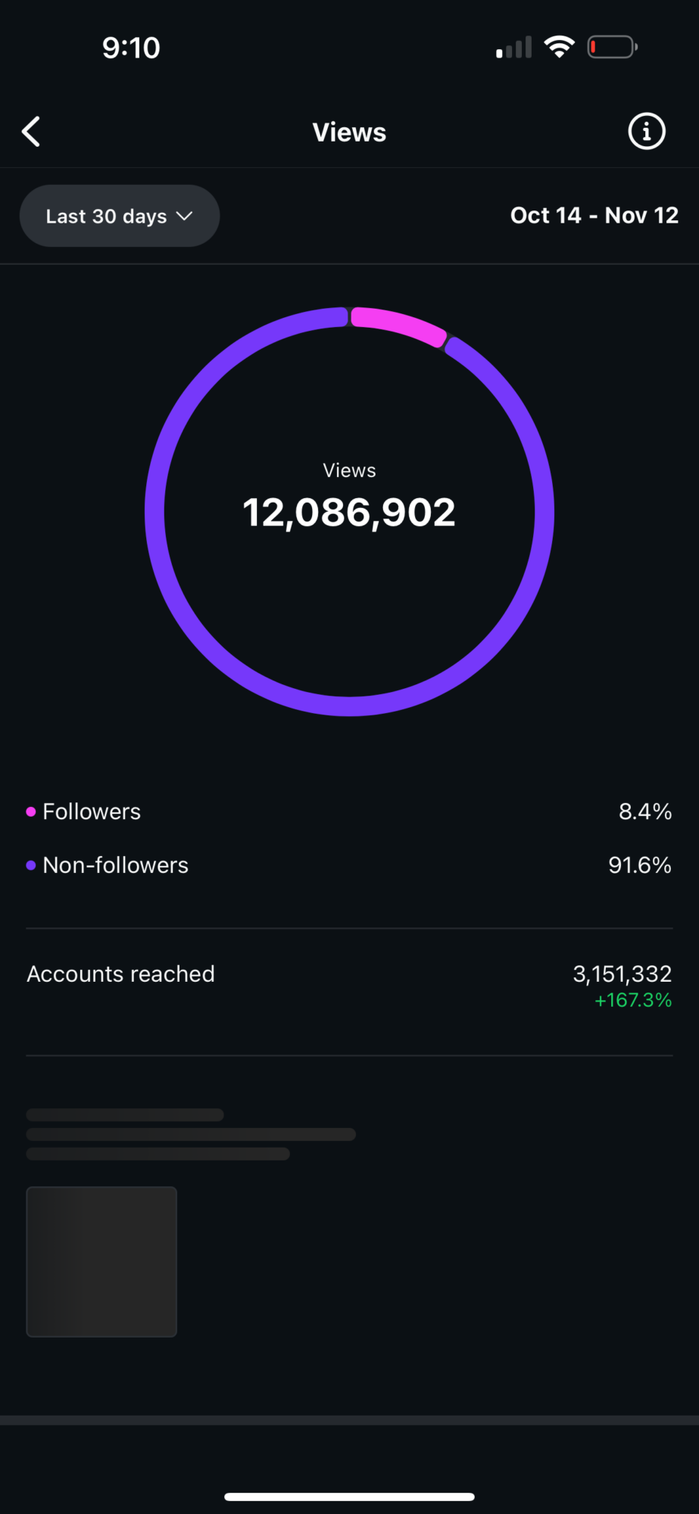Image resolution: width=699 pixels, height=1514 pixels.
Task: Tap the 12,086,902 views total
Action: pos(349,512)
